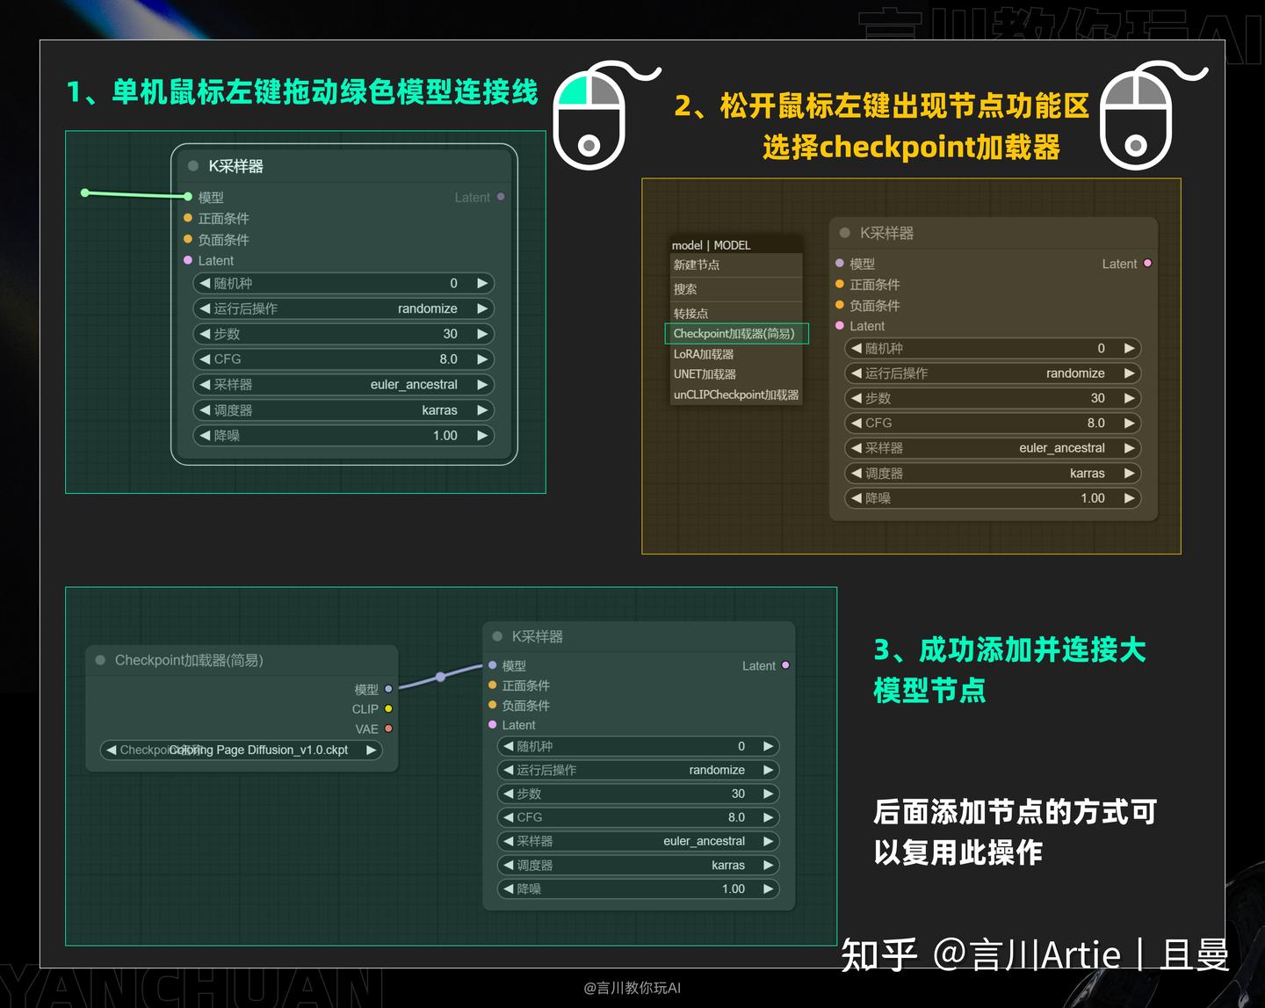This screenshot has height=1008, width=1265.
Task: Click the Latent input port in step 3 K采样器
Action: point(493,724)
